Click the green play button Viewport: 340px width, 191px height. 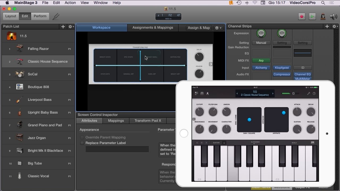[x=312, y=16]
